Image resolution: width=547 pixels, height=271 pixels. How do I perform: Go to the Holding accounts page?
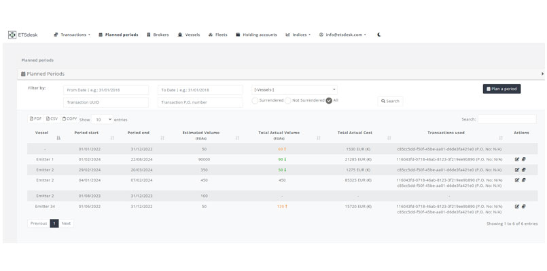[256, 35]
